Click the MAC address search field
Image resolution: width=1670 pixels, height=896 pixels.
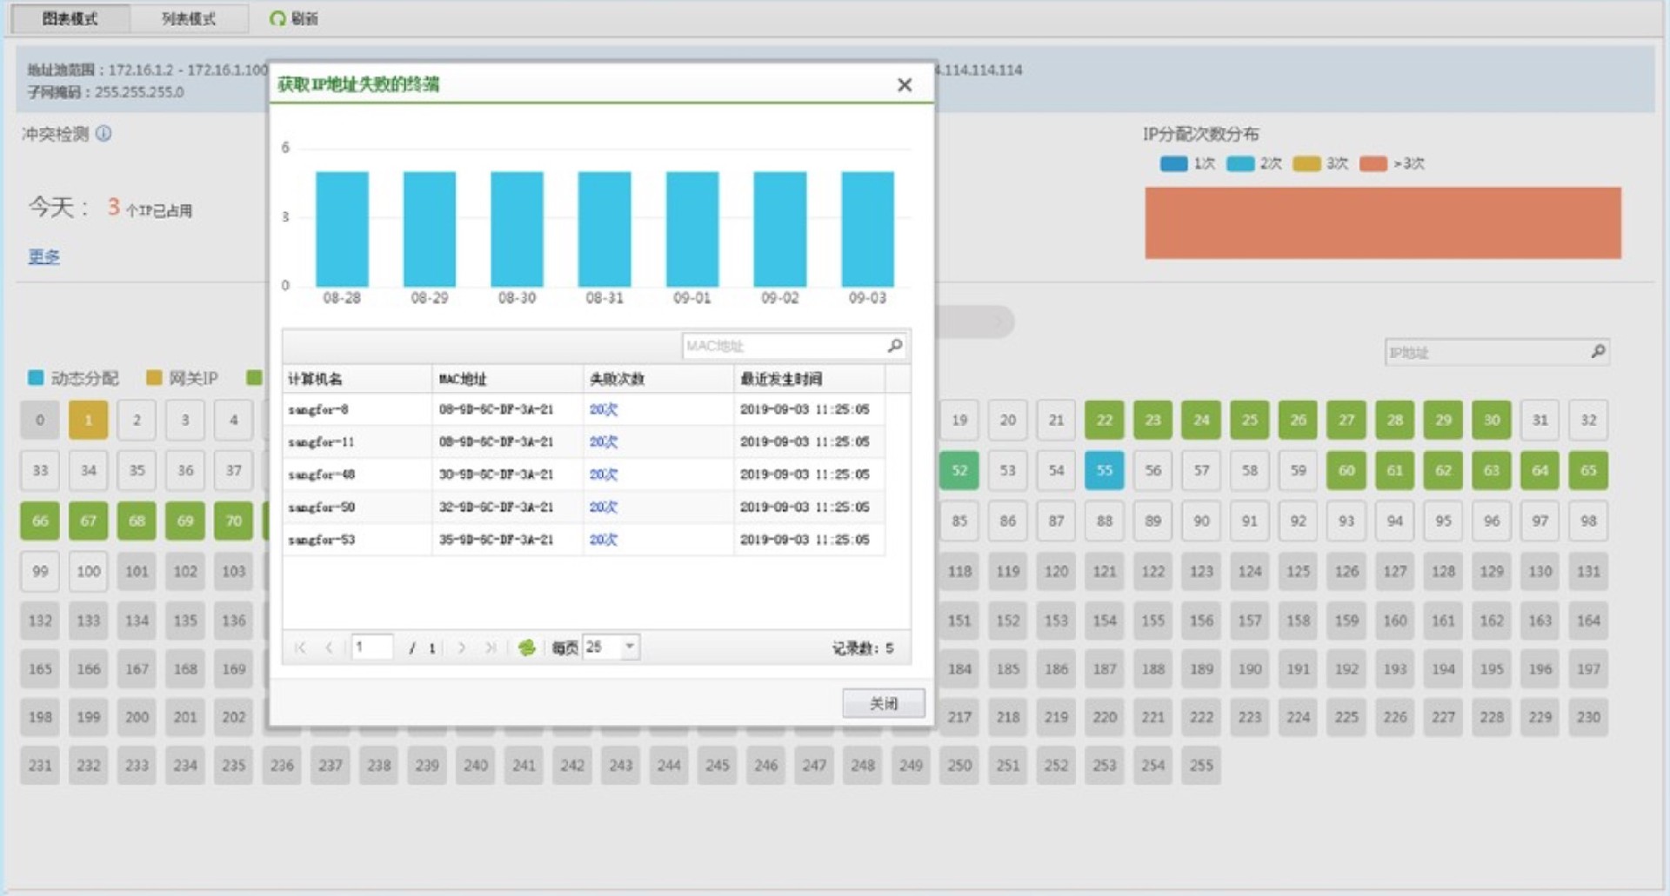[781, 346]
